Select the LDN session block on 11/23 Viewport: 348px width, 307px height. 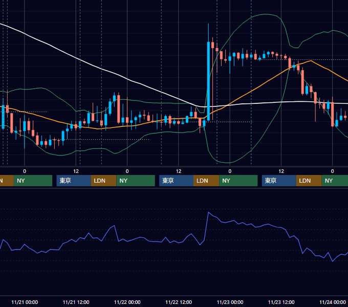[309, 181]
